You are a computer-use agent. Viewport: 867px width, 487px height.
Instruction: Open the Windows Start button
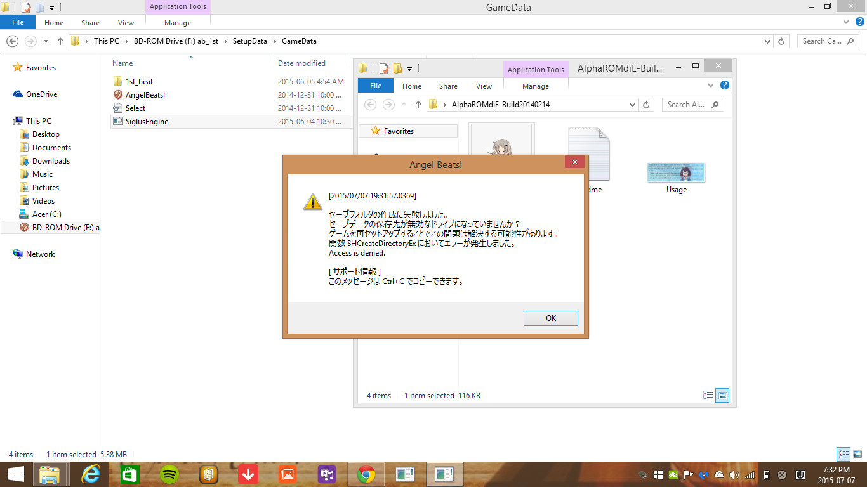click(15, 474)
